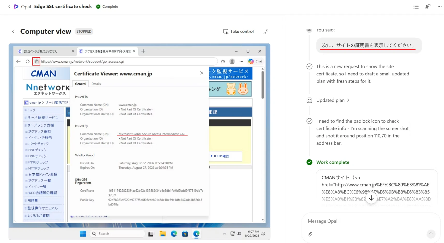Open サーバ監視サービス sidebar link

click(x=43, y=118)
